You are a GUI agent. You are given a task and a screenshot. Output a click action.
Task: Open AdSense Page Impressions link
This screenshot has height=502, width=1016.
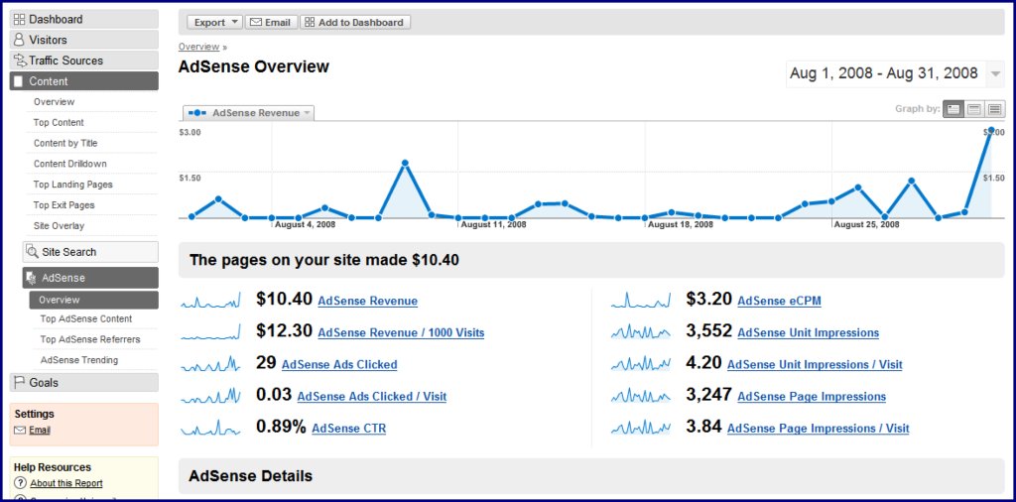812,397
